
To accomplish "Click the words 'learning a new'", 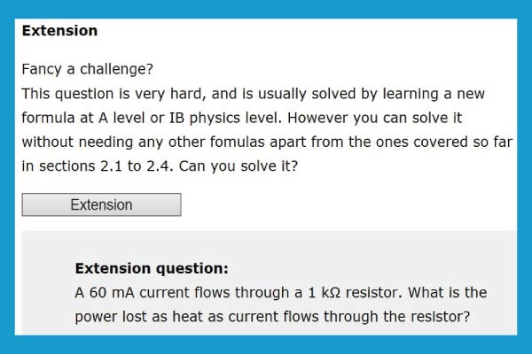I will pyautogui.click(x=434, y=94).
